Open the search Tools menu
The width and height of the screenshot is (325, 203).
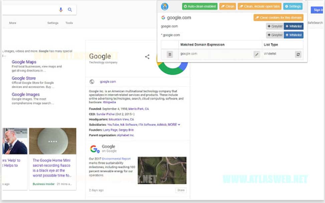[69, 23]
